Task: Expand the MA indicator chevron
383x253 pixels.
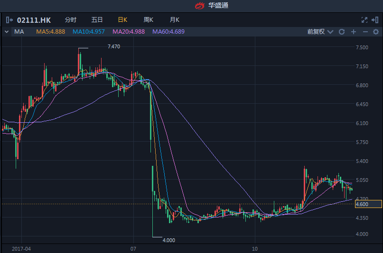Action: coord(7,32)
